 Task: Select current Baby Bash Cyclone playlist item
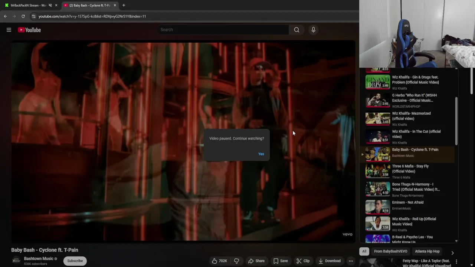coord(408,154)
